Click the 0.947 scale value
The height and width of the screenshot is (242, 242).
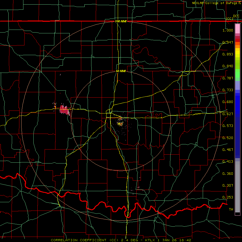pos(228,42)
